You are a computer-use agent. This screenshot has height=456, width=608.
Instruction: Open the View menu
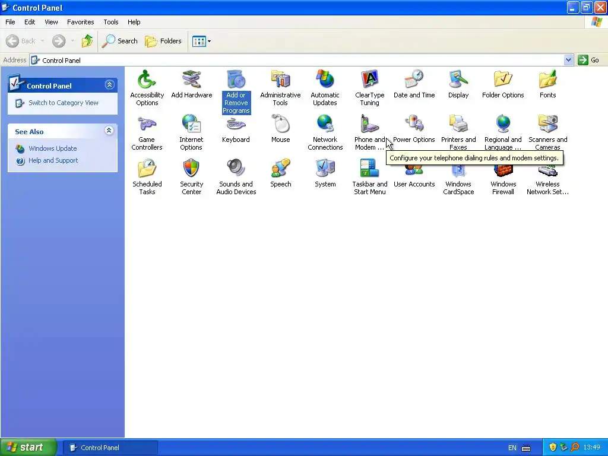coord(51,22)
